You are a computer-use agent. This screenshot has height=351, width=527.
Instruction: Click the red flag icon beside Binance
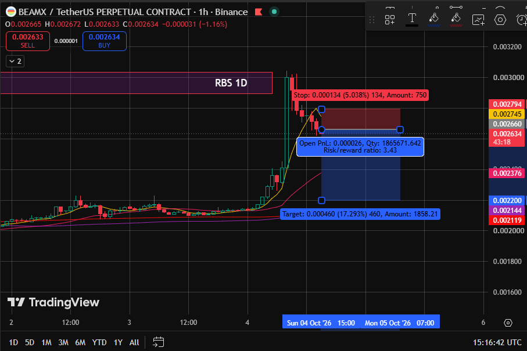259,12
